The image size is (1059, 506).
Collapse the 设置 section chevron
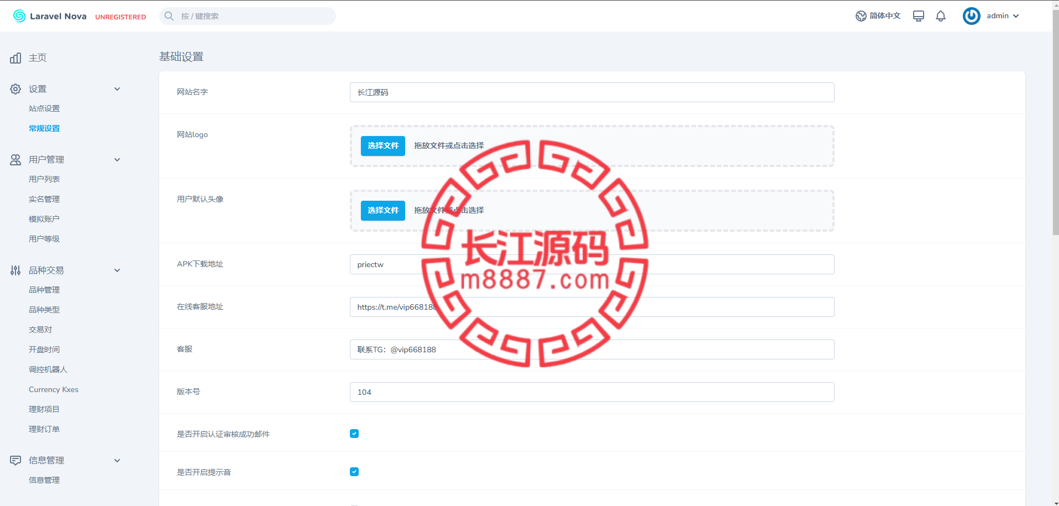click(x=117, y=89)
